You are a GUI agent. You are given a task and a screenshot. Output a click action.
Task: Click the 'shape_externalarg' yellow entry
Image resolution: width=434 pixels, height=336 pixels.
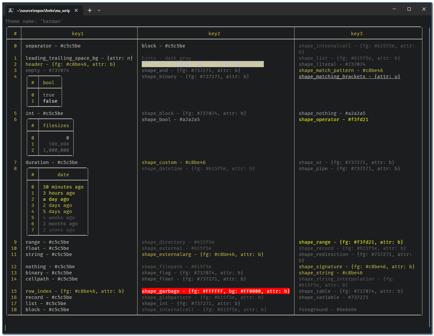click(203, 254)
